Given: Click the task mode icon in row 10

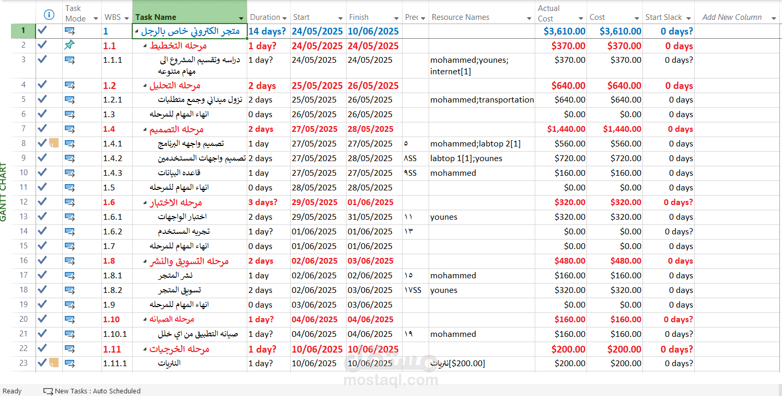Looking at the screenshot, I should pos(70,173).
